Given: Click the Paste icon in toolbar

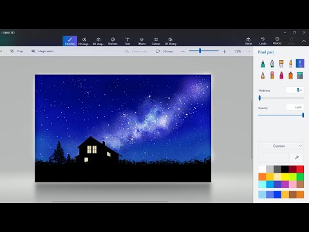Looking at the screenshot, I should click(248, 41).
